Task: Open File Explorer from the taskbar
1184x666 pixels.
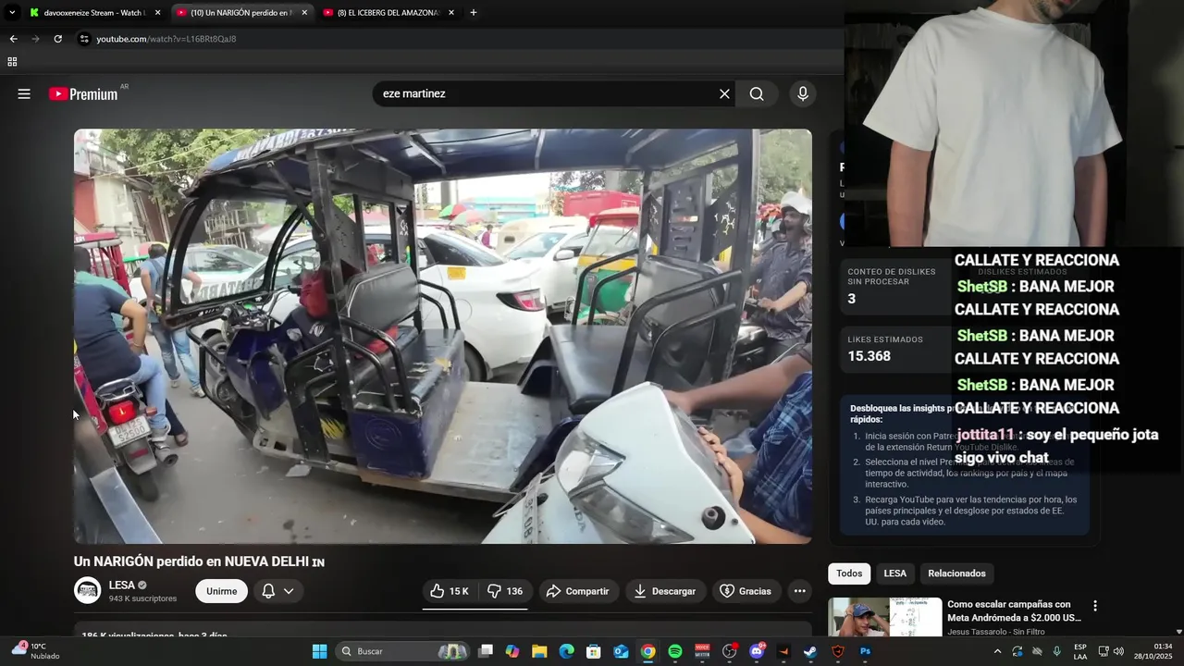Action: click(539, 651)
